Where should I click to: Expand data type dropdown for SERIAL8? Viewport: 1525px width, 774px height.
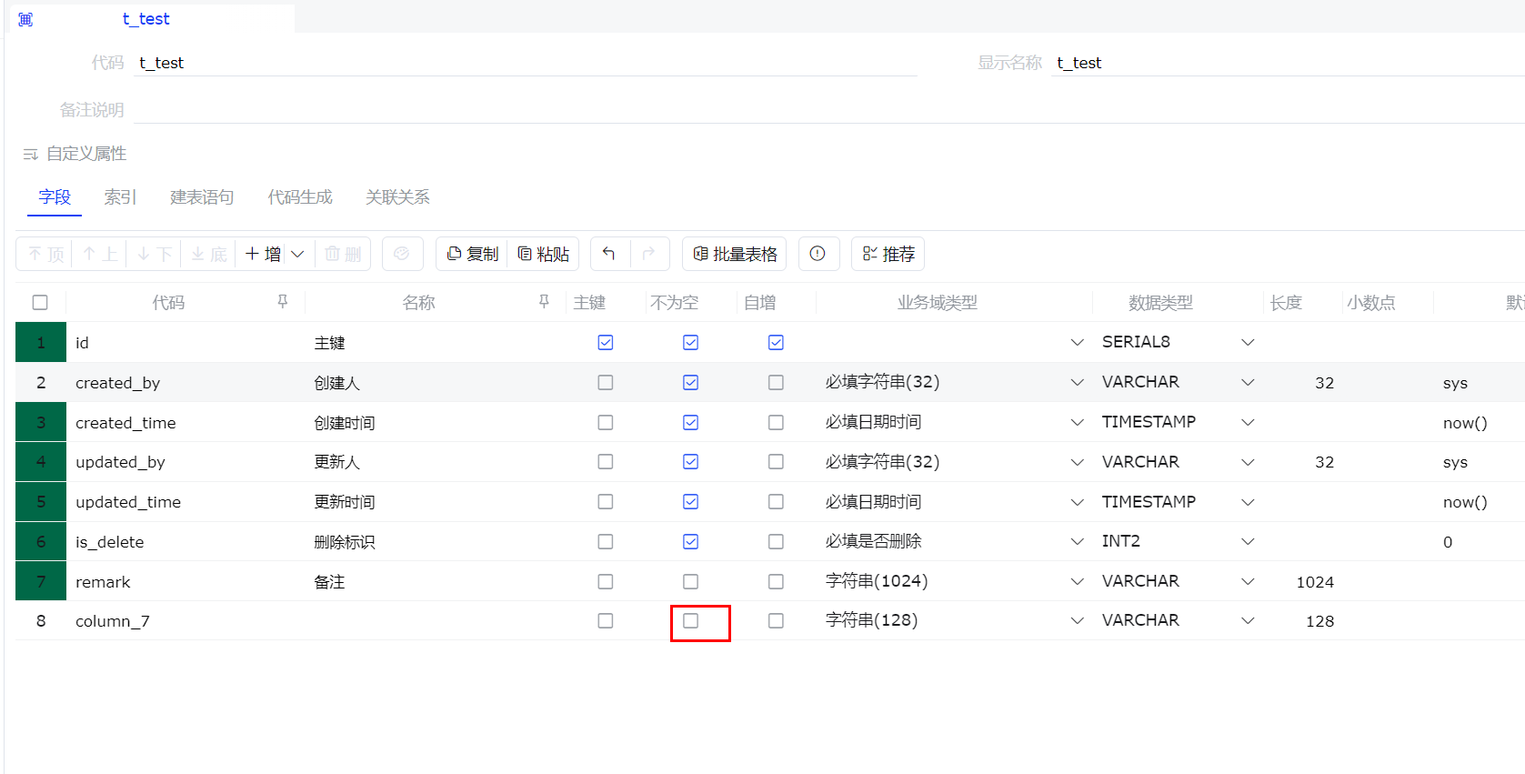click(x=1248, y=343)
